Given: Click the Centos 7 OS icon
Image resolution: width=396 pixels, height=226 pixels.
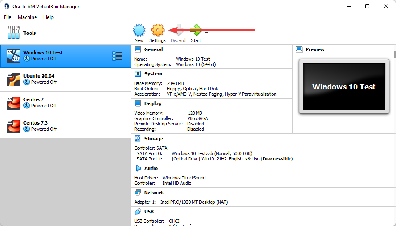Looking at the screenshot, I should click(14, 103).
